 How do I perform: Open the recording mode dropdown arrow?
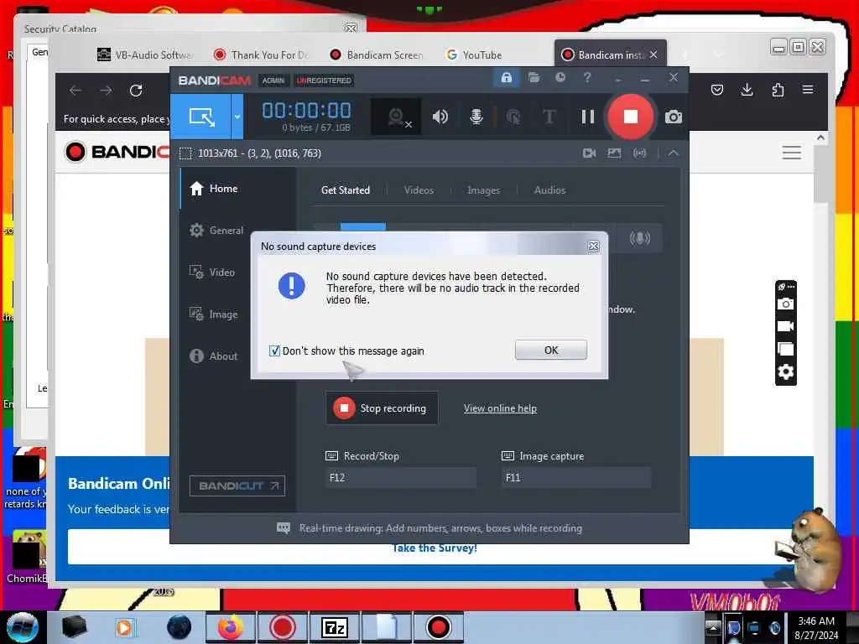point(237,116)
